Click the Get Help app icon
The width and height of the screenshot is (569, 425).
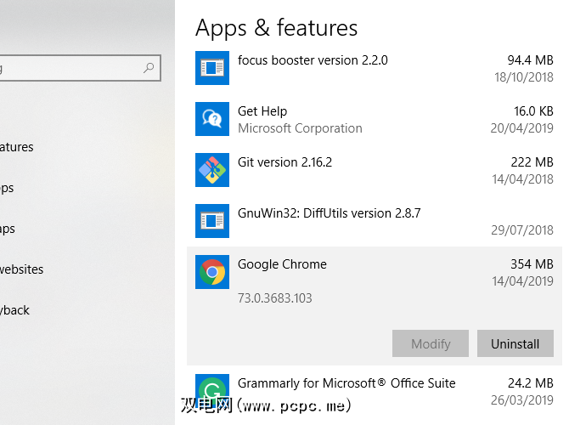[x=211, y=119]
